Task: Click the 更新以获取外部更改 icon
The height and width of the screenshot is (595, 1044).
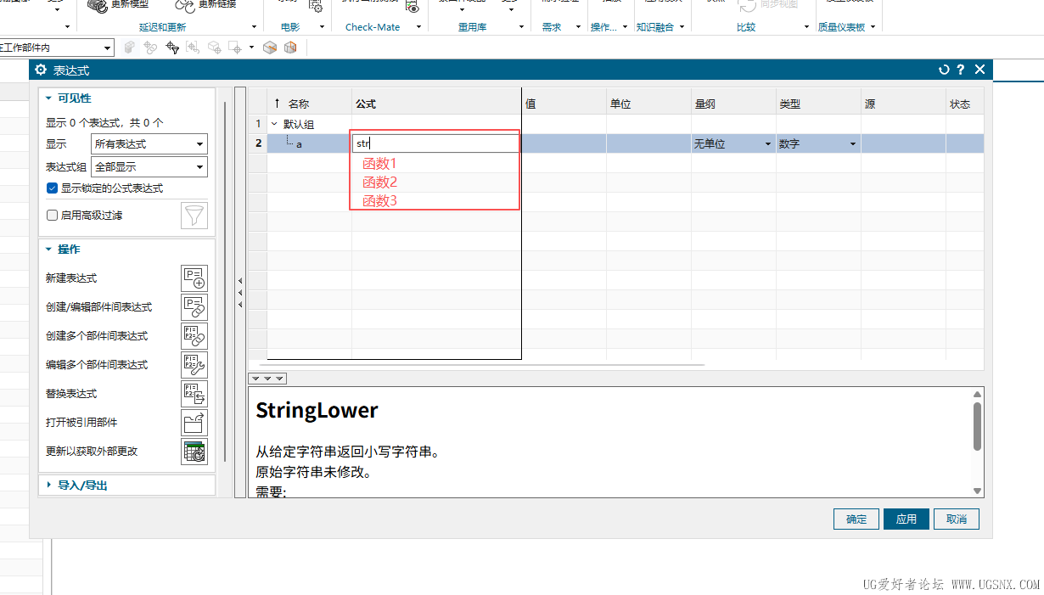Action: pos(194,452)
